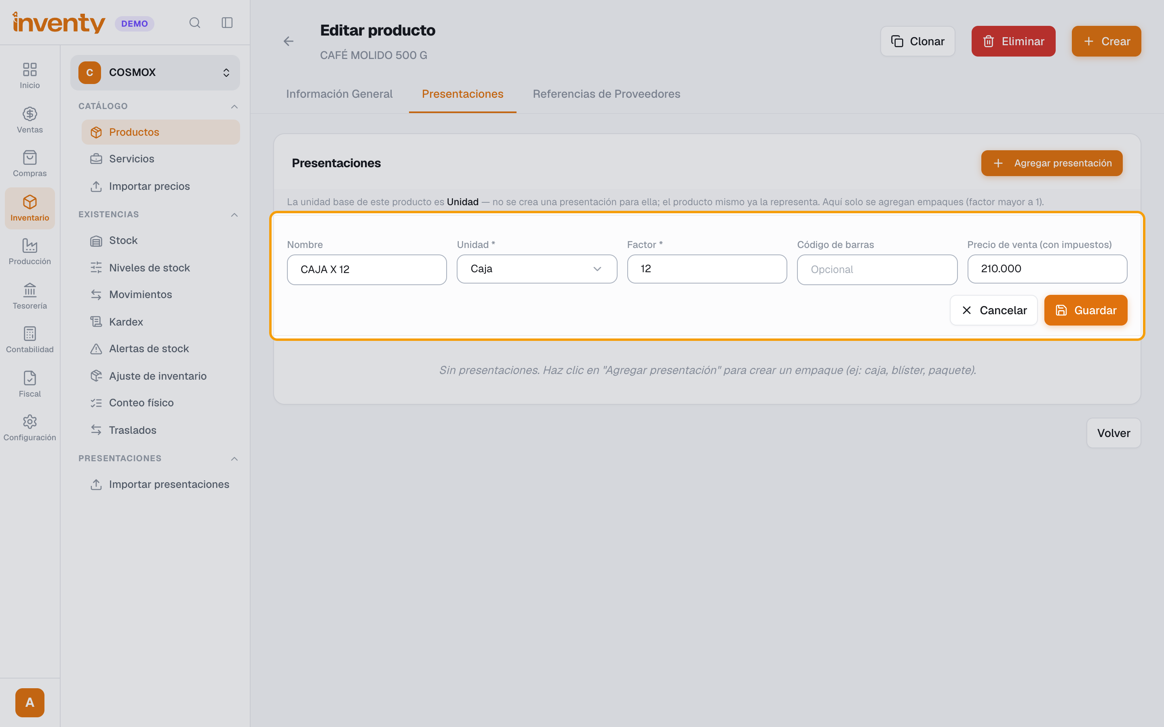Click the Guardar button
Screen dimensions: 1164x727
[x=1086, y=310]
